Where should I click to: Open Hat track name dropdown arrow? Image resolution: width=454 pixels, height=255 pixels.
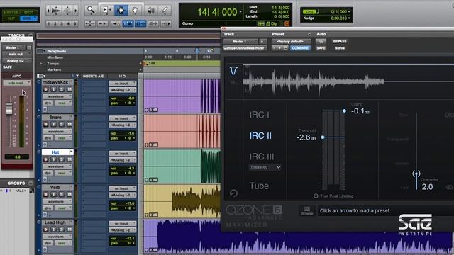coord(71,152)
